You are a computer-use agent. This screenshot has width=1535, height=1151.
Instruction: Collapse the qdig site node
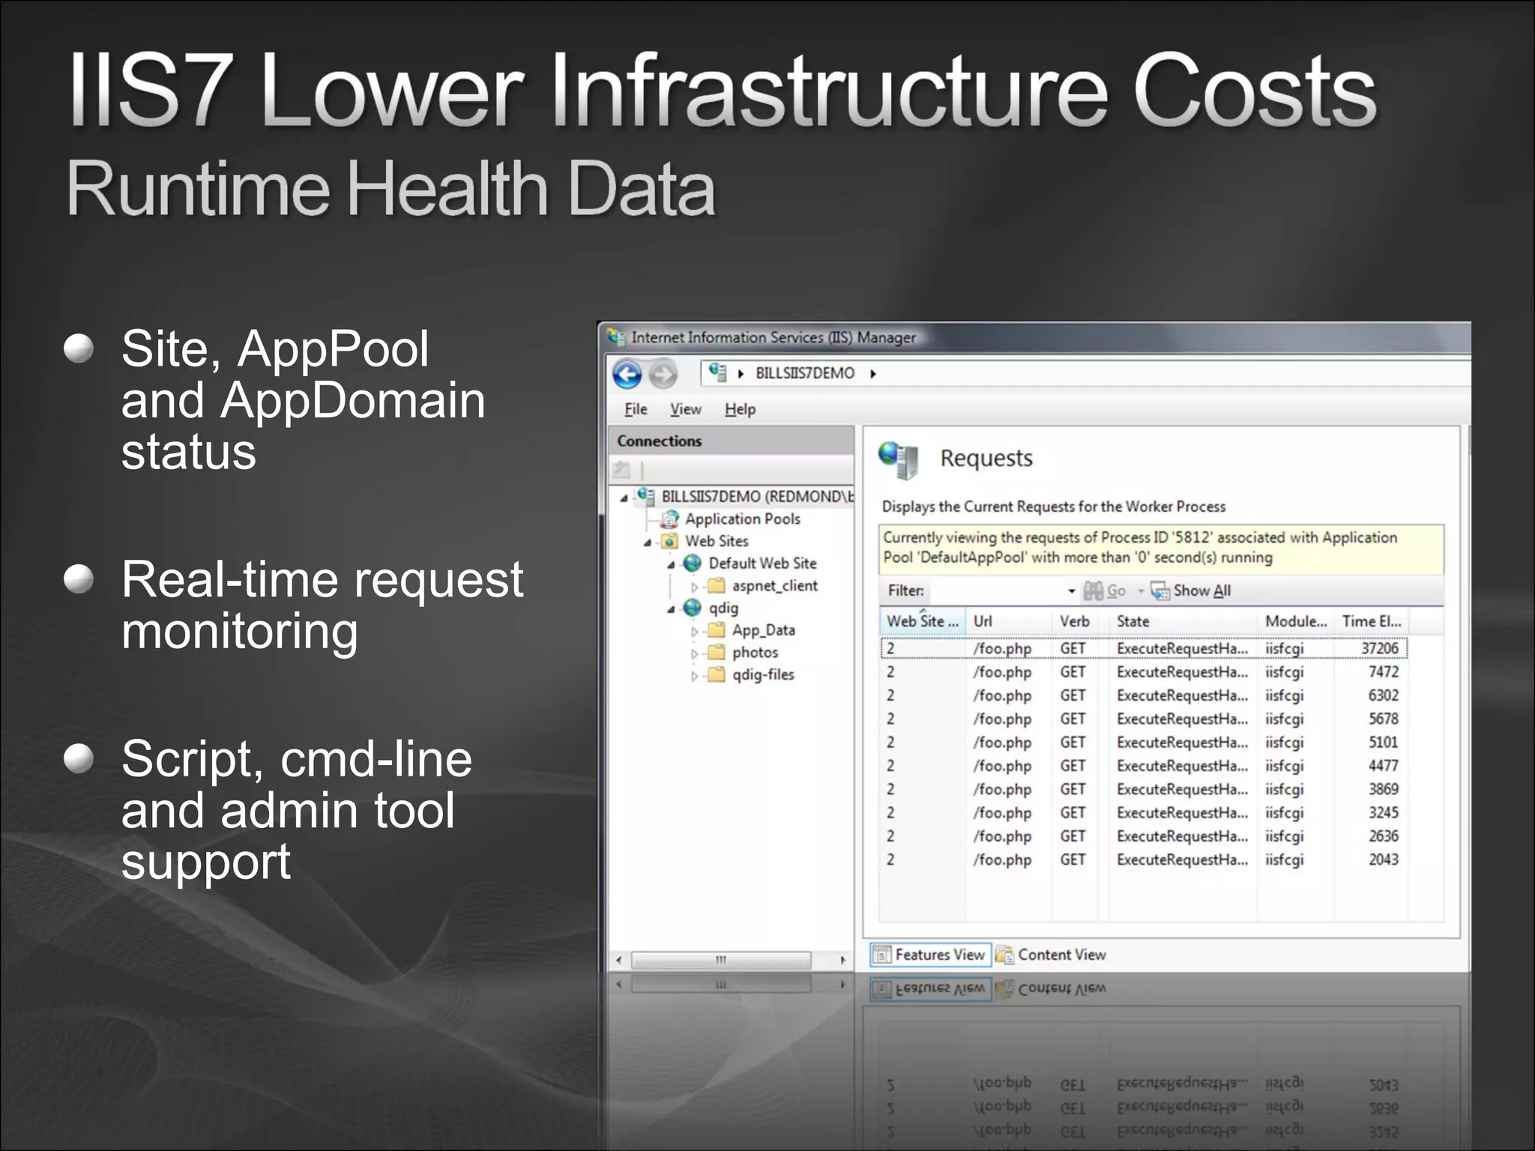click(x=672, y=610)
